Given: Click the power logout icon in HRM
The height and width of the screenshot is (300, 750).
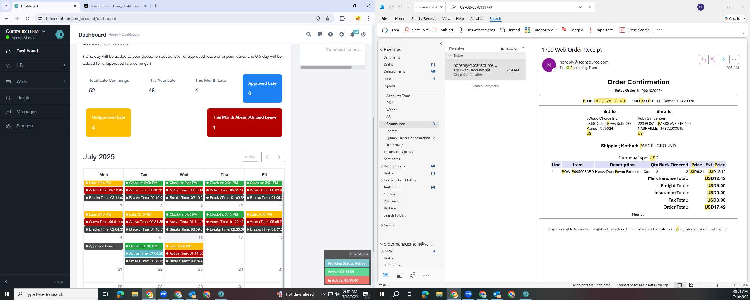Looking at the screenshot, I should (363, 34).
